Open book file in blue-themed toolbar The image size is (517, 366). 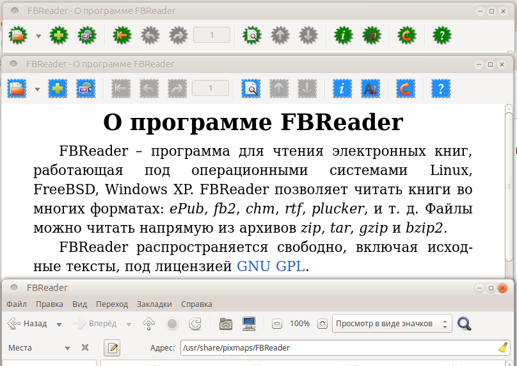coord(17,88)
